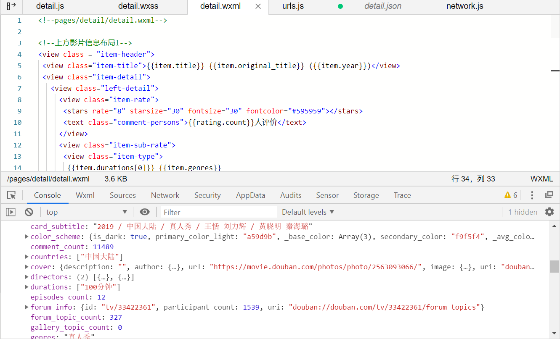The height and width of the screenshot is (339, 560).
Task: Expand the forum_info object
Action: pyautogui.click(x=27, y=307)
